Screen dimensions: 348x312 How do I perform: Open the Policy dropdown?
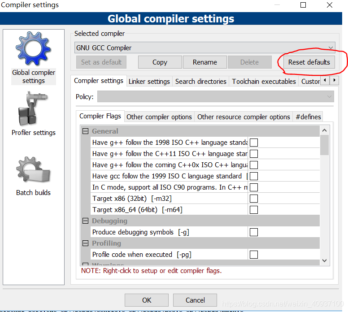(216, 96)
